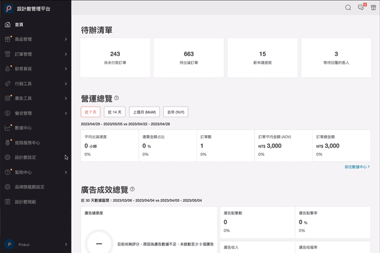Screen dimensions: 380x253
Task: Click the 廣告點擊數 metric card
Action: (258, 222)
